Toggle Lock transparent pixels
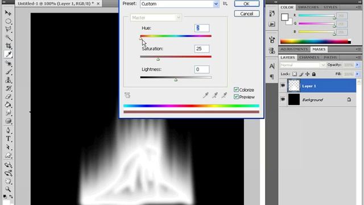 295,74
